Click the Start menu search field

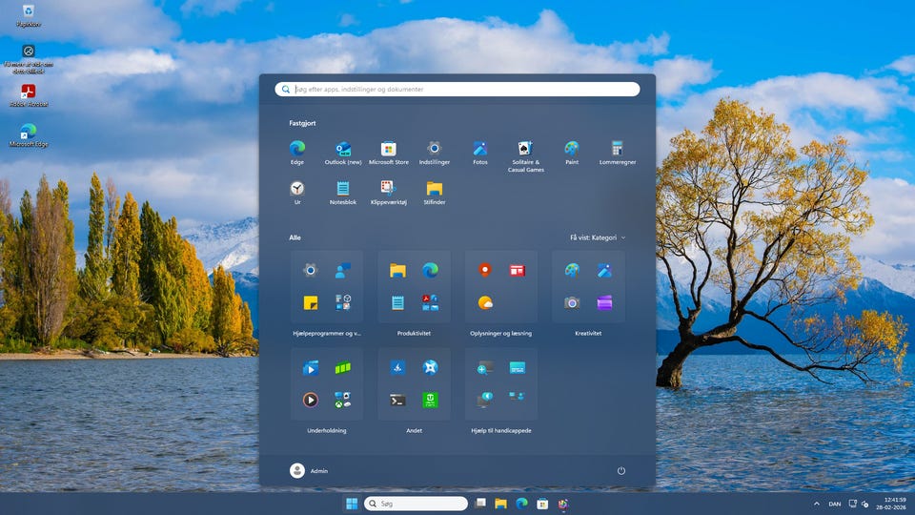point(457,90)
